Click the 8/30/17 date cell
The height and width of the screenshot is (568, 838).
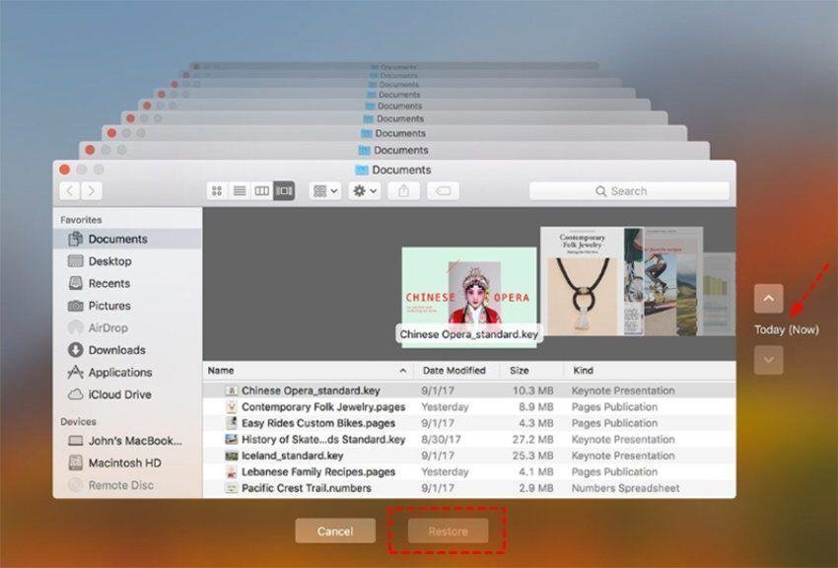pyautogui.click(x=441, y=440)
